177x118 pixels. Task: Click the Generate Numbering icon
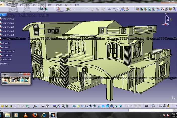pyautogui.click(x=166, y=9)
